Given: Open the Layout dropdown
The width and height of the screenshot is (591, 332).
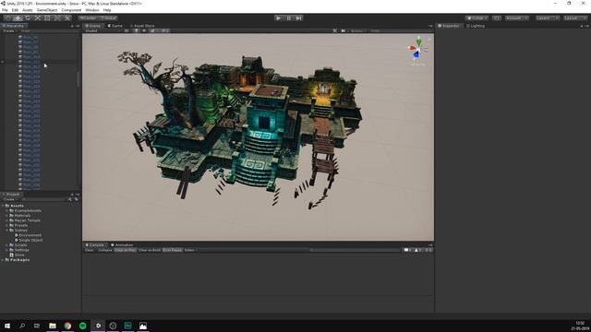Looking at the screenshot, I should pos(575,18).
